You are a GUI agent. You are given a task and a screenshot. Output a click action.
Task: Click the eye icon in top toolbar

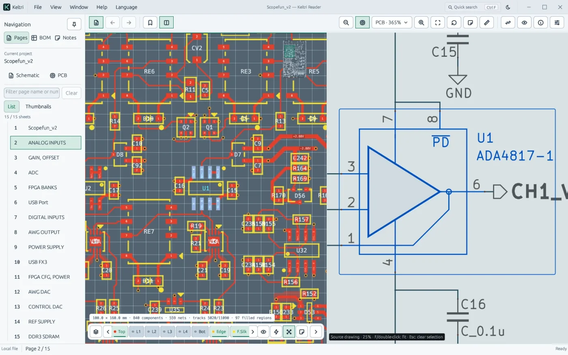(524, 23)
